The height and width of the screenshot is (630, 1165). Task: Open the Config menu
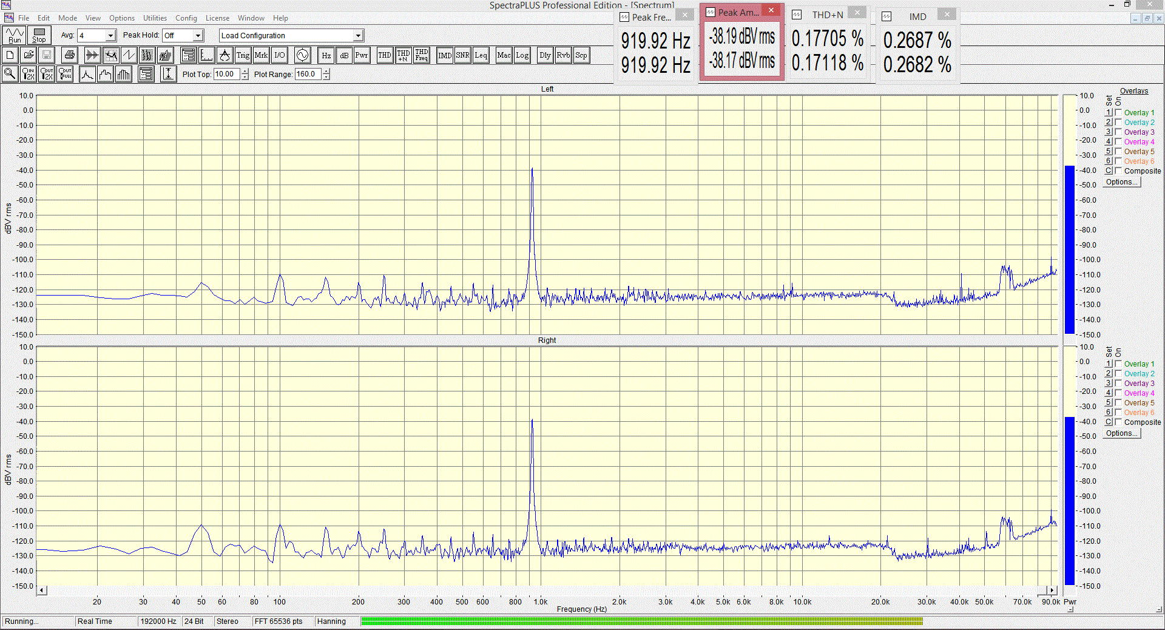[186, 18]
